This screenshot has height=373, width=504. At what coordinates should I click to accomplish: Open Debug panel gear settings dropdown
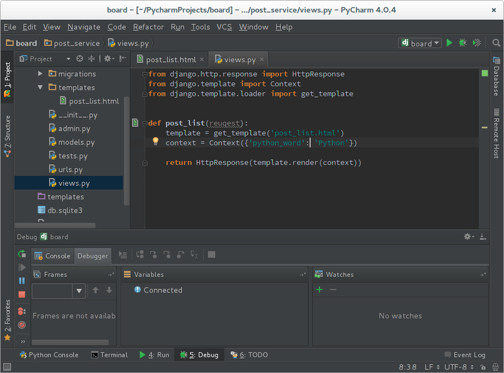pyautogui.click(x=469, y=237)
